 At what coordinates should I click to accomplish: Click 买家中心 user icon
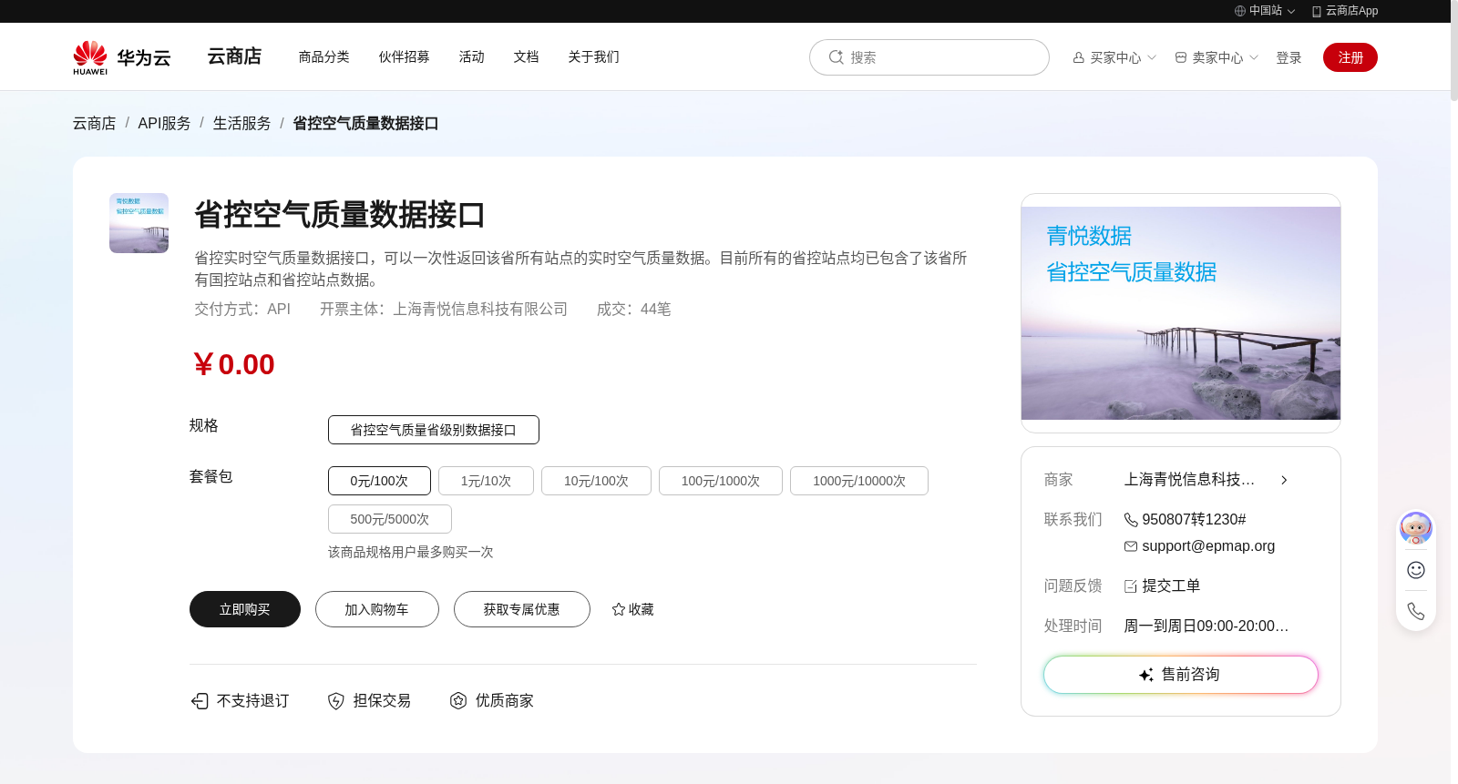pos(1079,57)
